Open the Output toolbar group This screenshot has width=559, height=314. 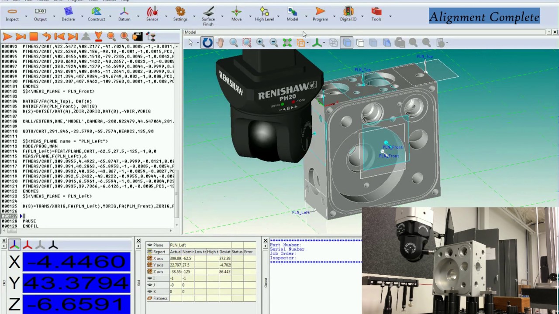point(40,14)
